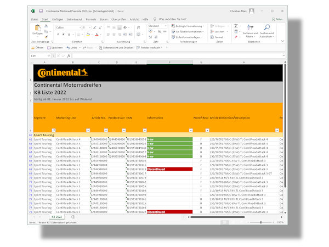Toggle Underline formatting
The height and width of the screenshot is (247, 329).
coord(69,35)
